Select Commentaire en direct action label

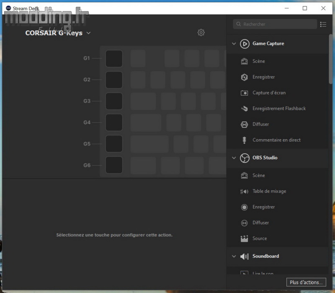pyautogui.click(x=276, y=140)
